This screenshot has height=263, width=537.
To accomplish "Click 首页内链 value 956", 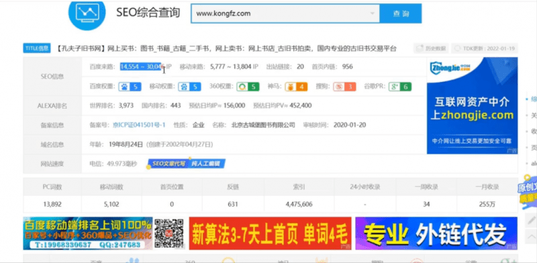I will (347, 66).
